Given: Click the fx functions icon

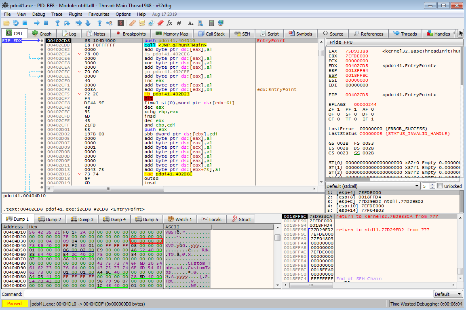Looking at the screenshot, I should [x=169, y=23].
